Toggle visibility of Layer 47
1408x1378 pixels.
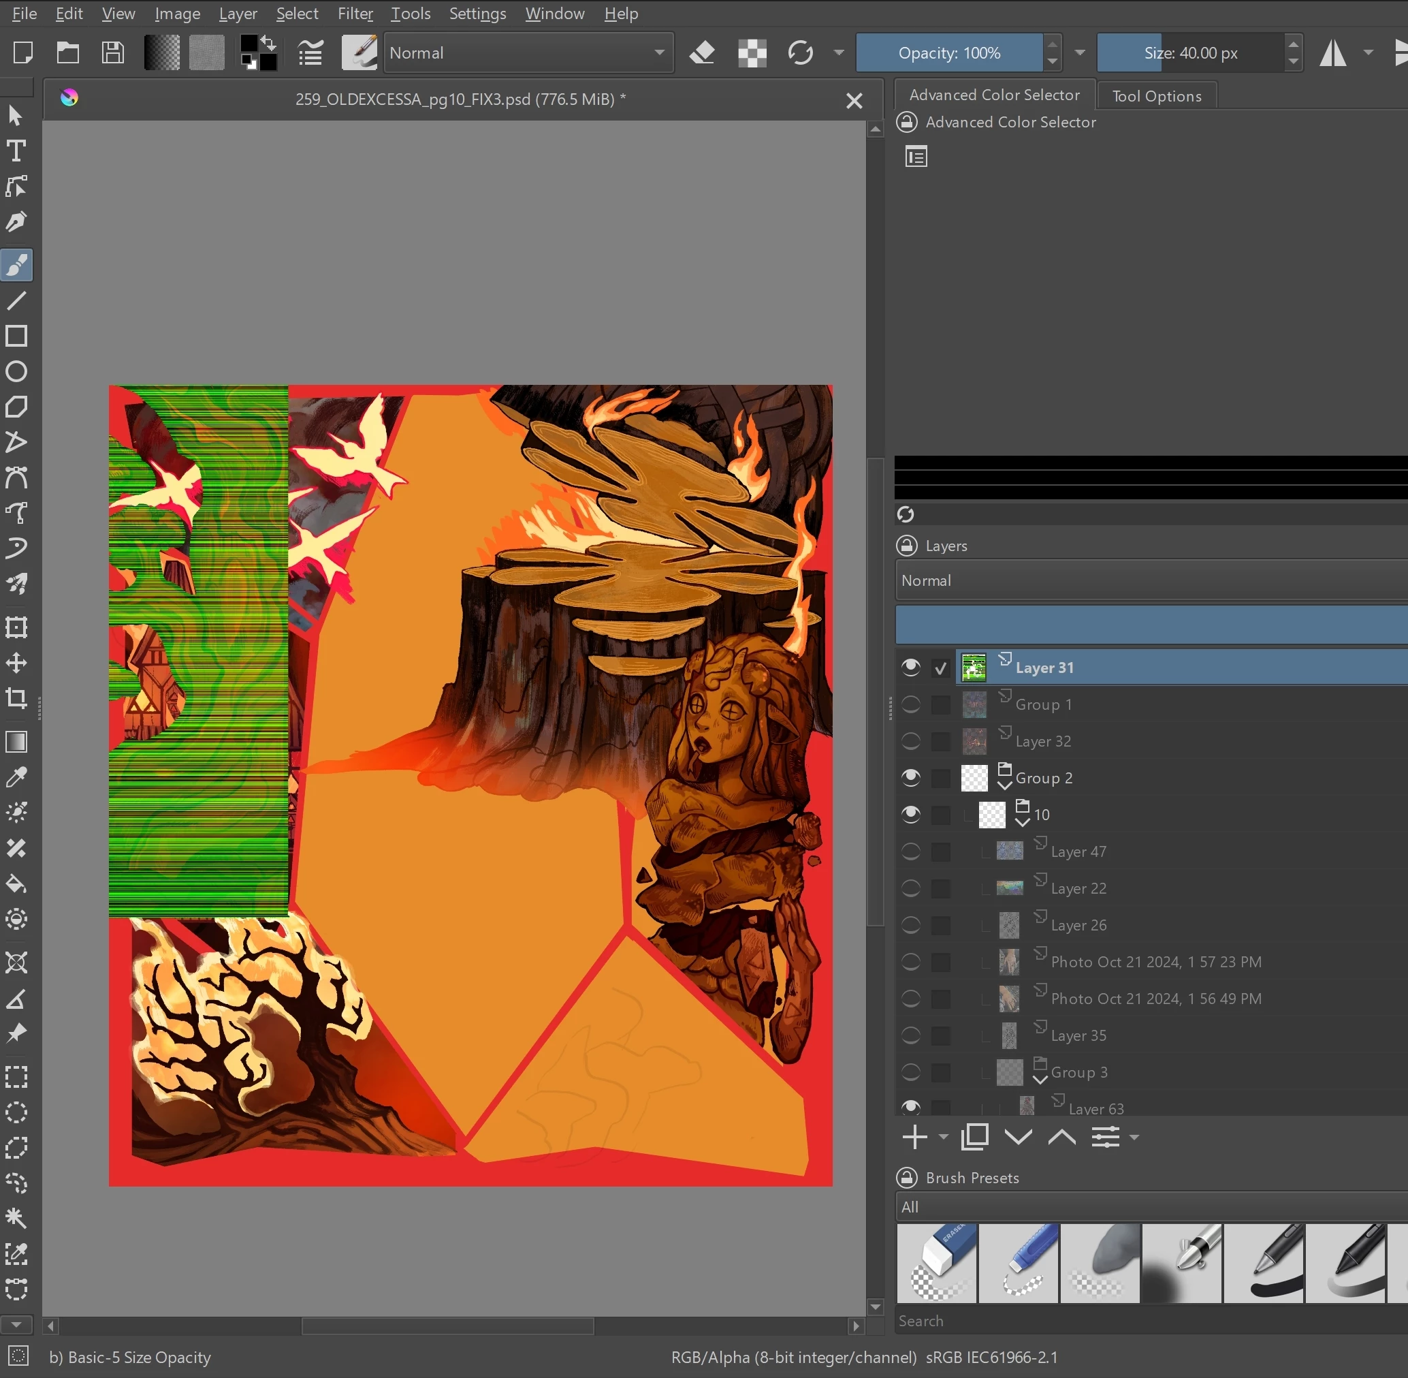911,852
